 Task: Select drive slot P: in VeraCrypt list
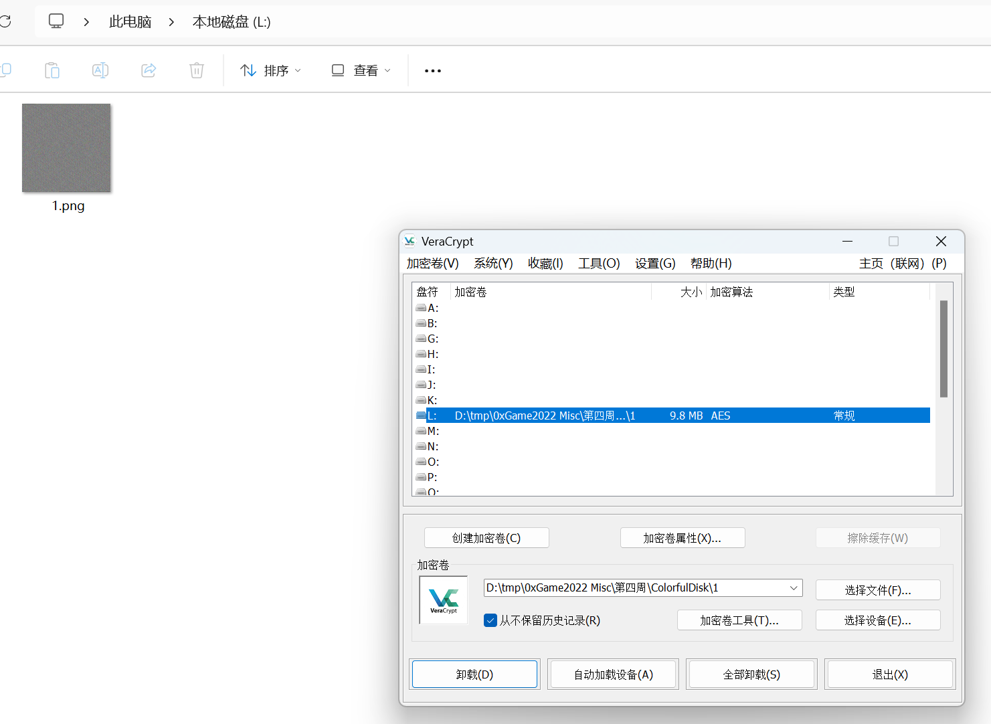click(x=427, y=477)
